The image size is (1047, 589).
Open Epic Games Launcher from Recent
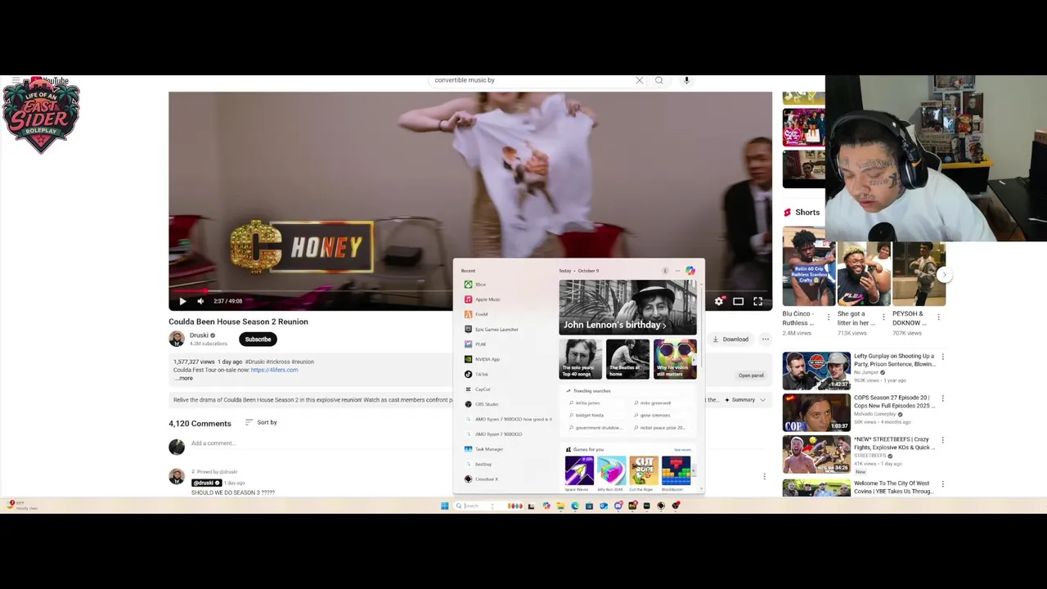[507, 329]
